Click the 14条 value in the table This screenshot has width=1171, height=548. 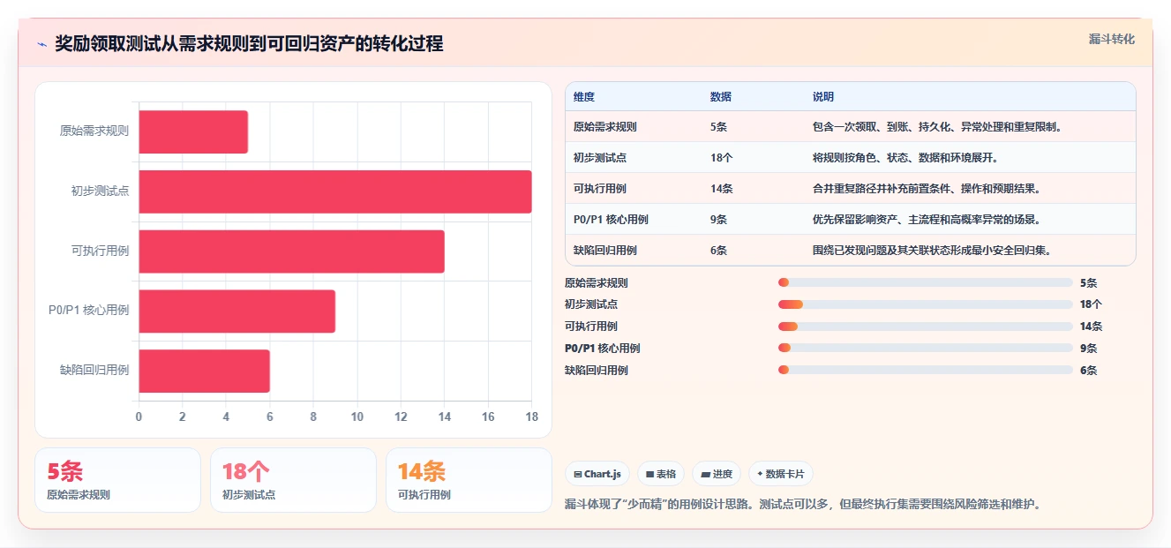tap(721, 189)
